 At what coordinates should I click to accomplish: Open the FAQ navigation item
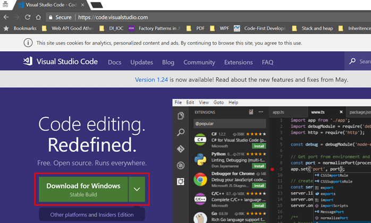tap(267, 62)
